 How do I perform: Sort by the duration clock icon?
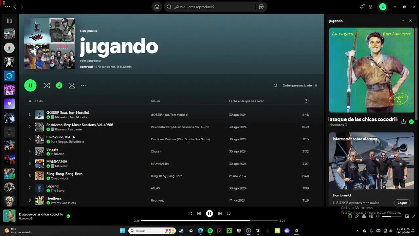(x=306, y=101)
